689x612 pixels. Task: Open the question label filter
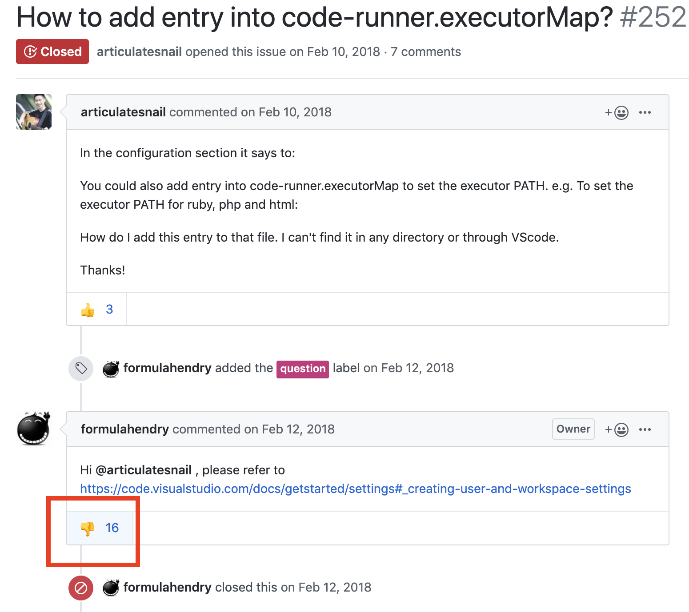point(302,369)
